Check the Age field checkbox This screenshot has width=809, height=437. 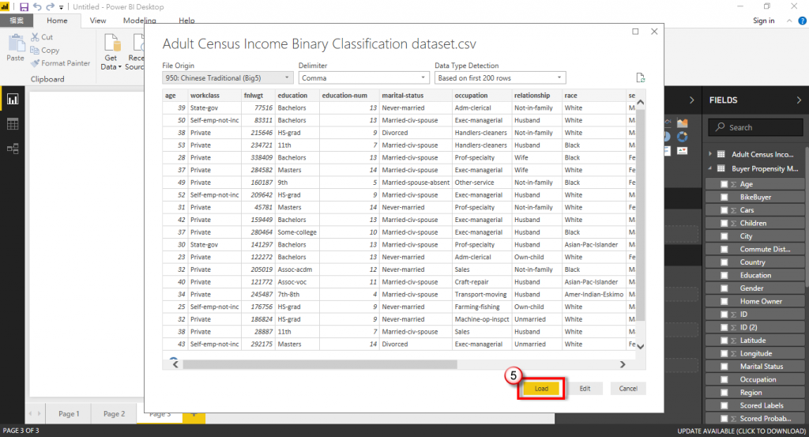pos(724,184)
